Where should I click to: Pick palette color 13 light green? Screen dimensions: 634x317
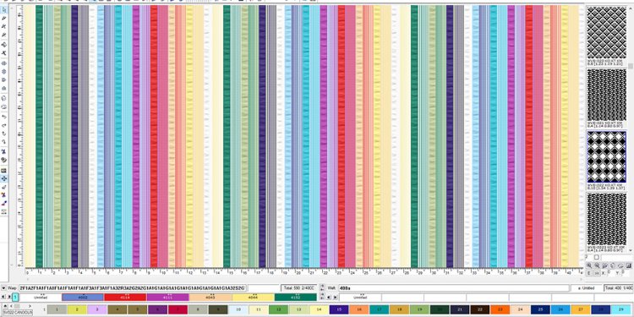298,309
